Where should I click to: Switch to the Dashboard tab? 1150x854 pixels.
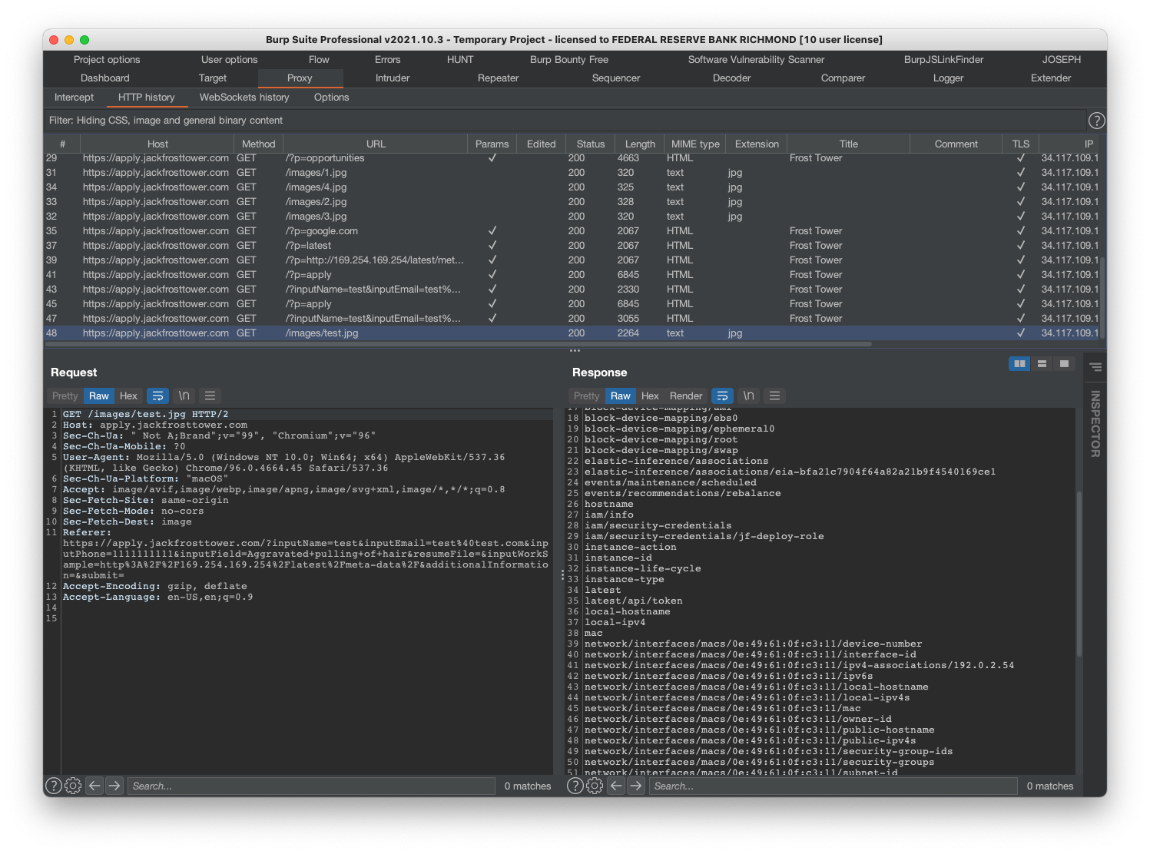[105, 78]
